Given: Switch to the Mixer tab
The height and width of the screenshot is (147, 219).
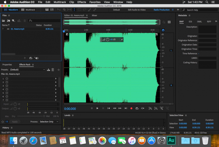Looking at the screenshot, I should coord(94,16).
